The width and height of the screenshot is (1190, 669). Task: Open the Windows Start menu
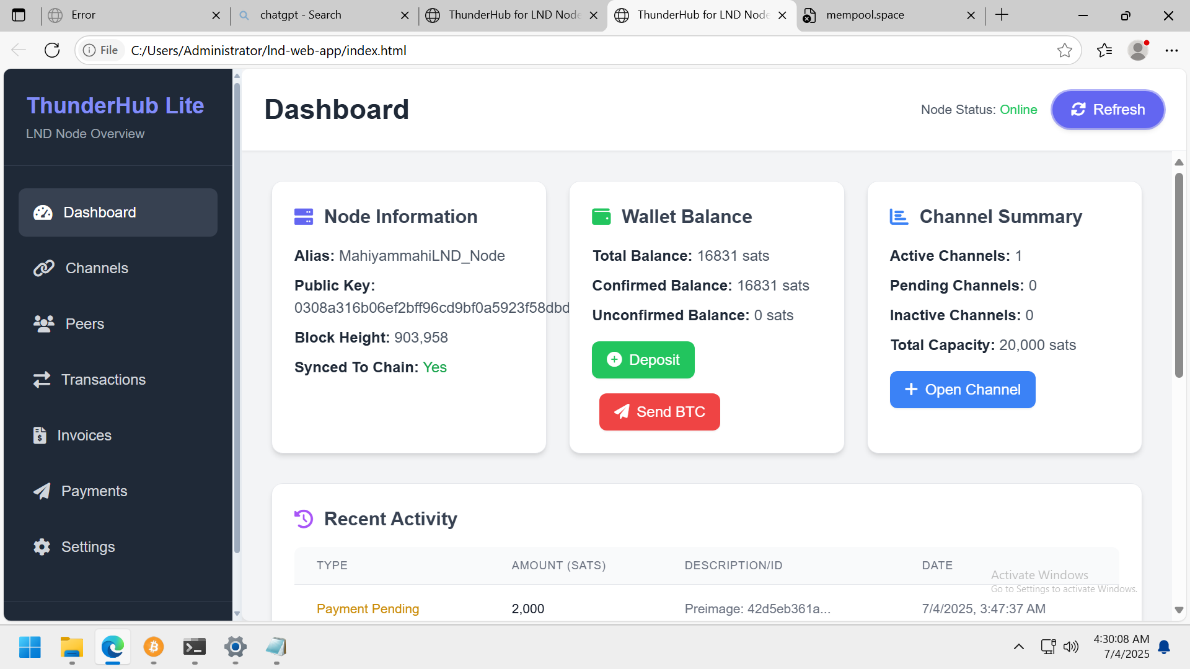click(x=30, y=647)
